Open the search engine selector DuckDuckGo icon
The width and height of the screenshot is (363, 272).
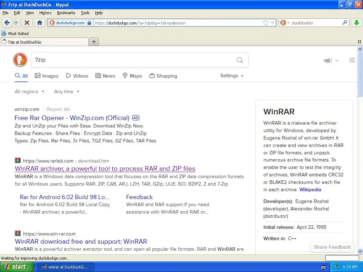click(x=283, y=23)
